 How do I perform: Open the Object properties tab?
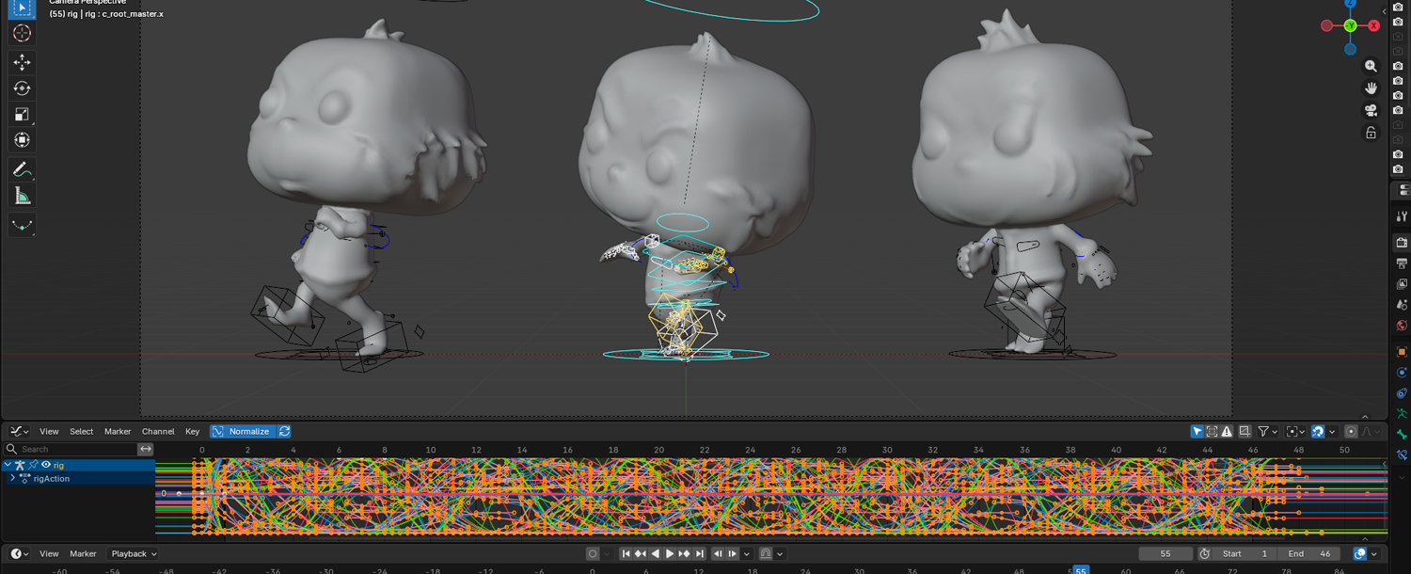(1402, 352)
